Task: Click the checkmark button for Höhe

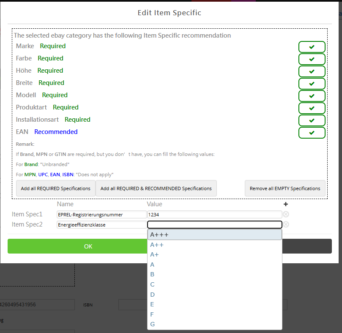Action: [312, 71]
